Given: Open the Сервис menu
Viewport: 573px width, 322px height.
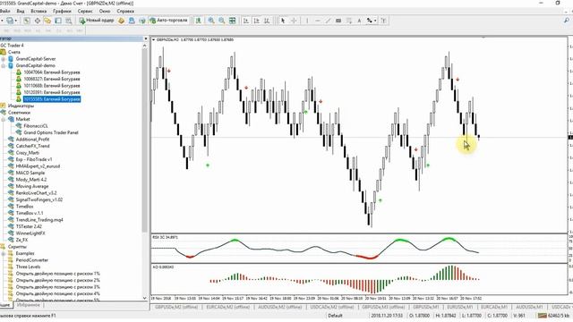Looking at the screenshot, I should coord(85,11).
